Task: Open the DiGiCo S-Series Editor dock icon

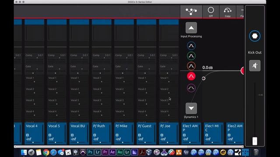Action: point(245,152)
